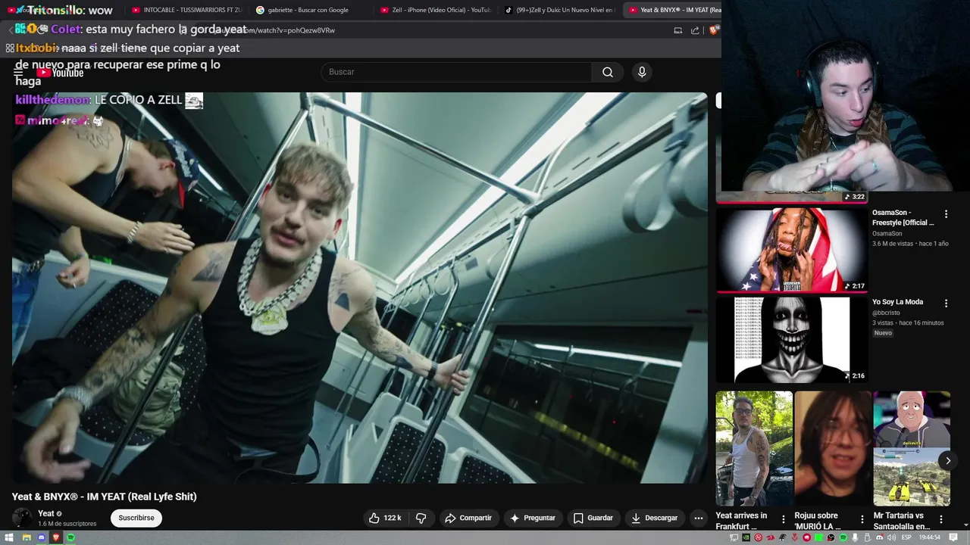
Task: Like the video (122 k thumbs up)
Action: (x=385, y=518)
